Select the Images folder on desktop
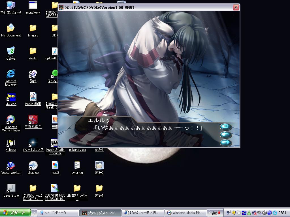Screen dimensions: 290x217 click(33, 30)
